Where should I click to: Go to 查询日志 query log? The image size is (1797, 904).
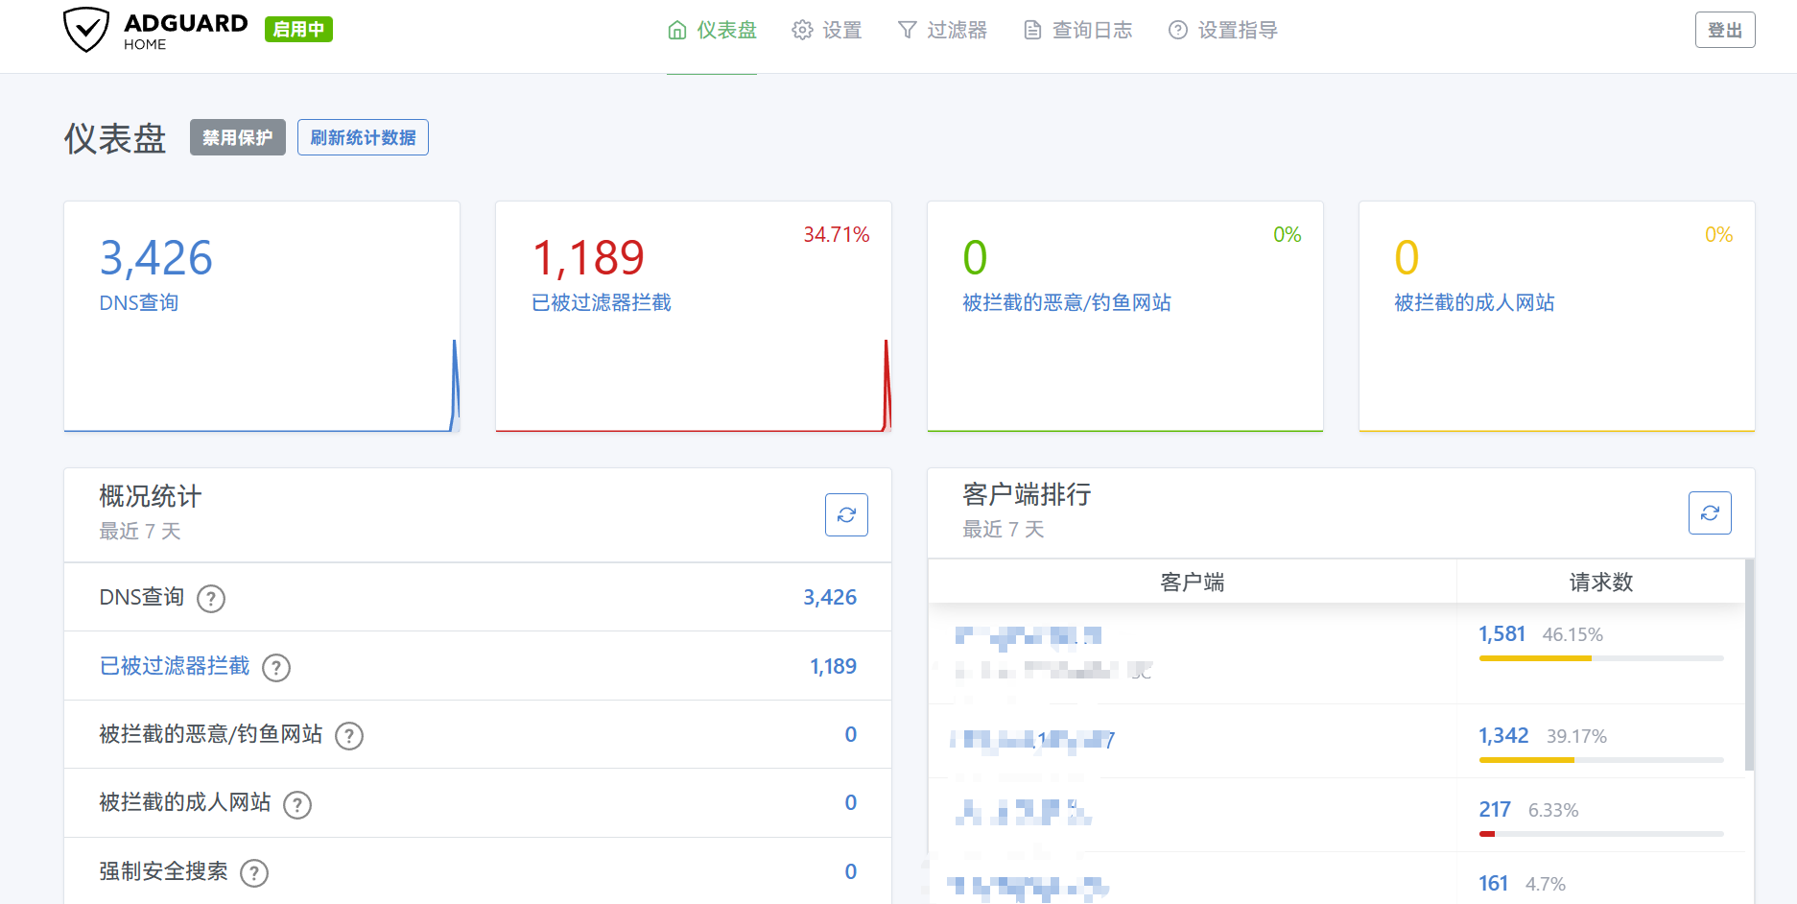(x=1077, y=31)
